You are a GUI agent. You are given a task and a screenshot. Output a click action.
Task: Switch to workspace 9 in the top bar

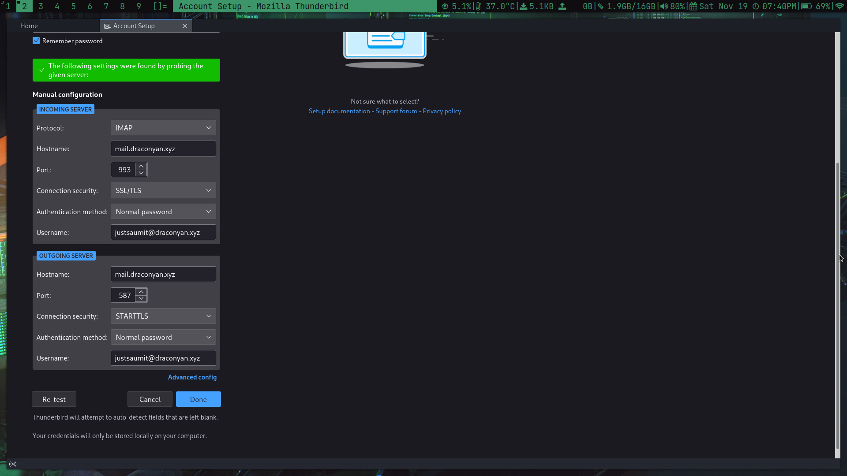139,6
